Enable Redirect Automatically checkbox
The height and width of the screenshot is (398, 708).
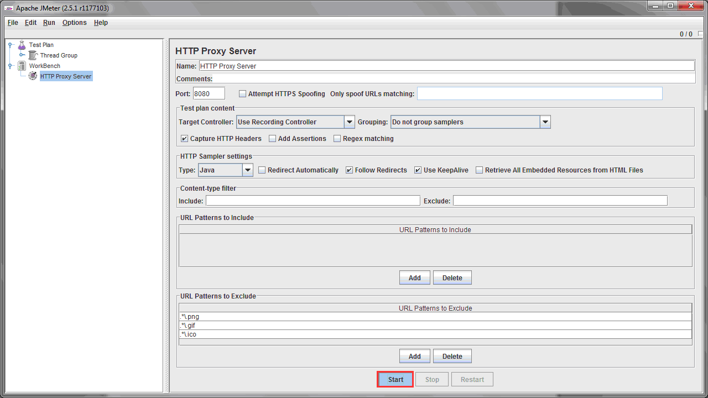pos(262,170)
